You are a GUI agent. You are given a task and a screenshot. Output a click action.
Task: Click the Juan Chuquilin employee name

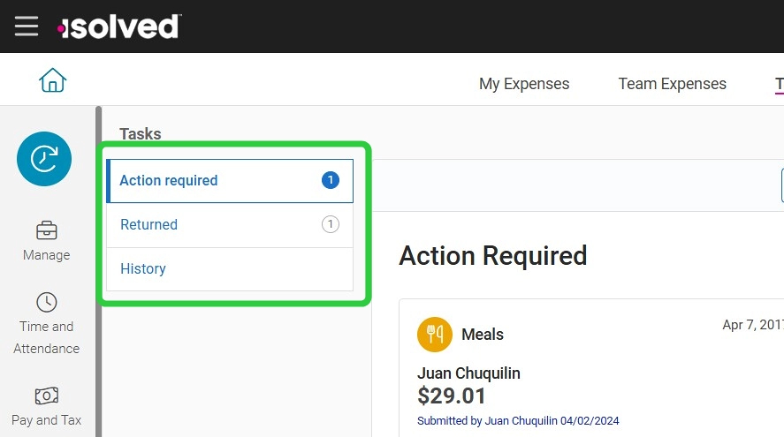(468, 373)
